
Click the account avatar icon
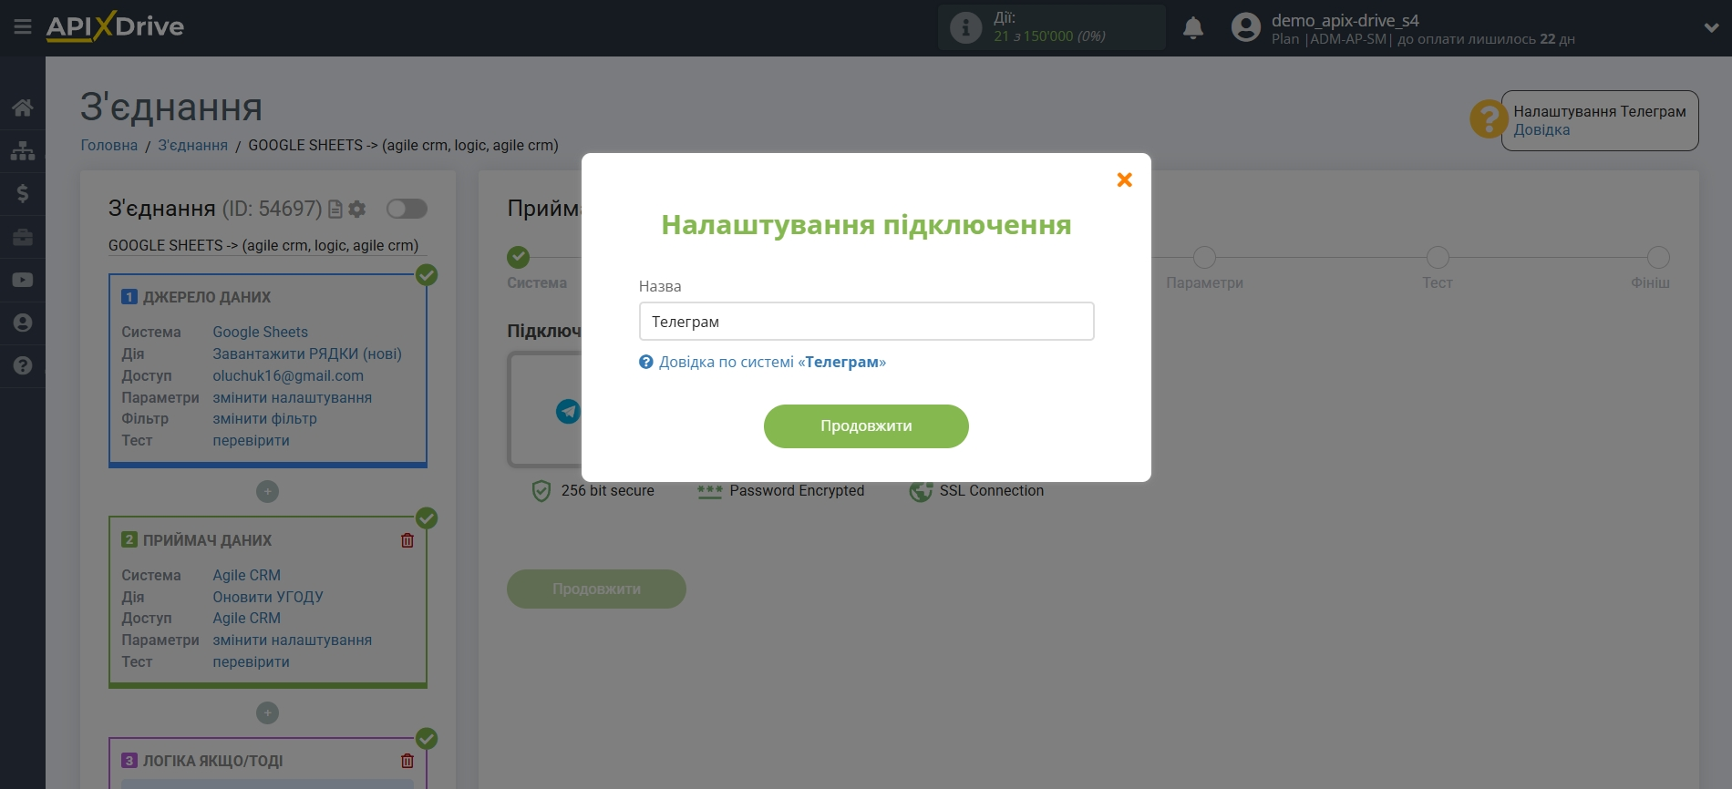(x=1245, y=27)
